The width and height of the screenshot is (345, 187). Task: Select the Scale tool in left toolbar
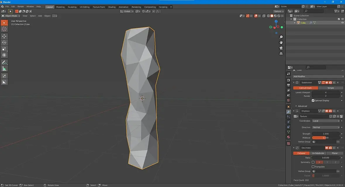4,49
